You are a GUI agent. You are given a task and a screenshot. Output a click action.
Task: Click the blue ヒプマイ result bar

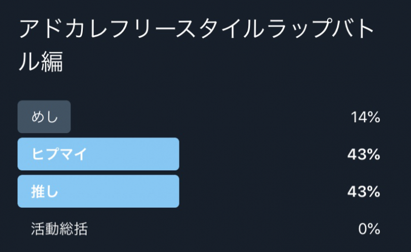point(98,154)
